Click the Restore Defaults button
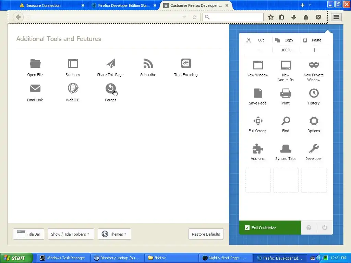 (206, 234)
